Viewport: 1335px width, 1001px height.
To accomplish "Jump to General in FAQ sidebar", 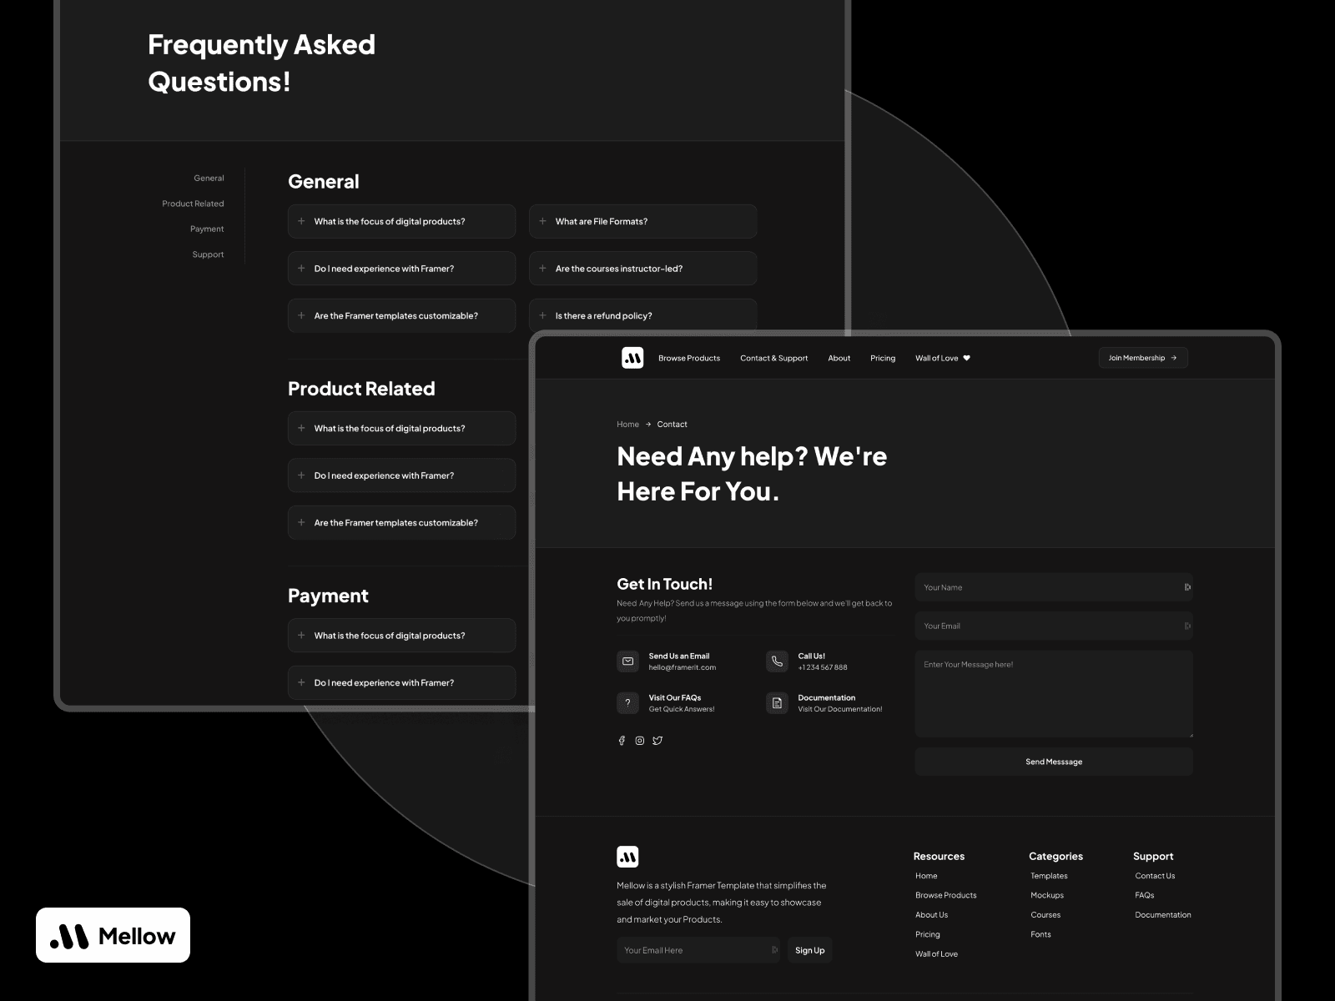I will point(209,178).
